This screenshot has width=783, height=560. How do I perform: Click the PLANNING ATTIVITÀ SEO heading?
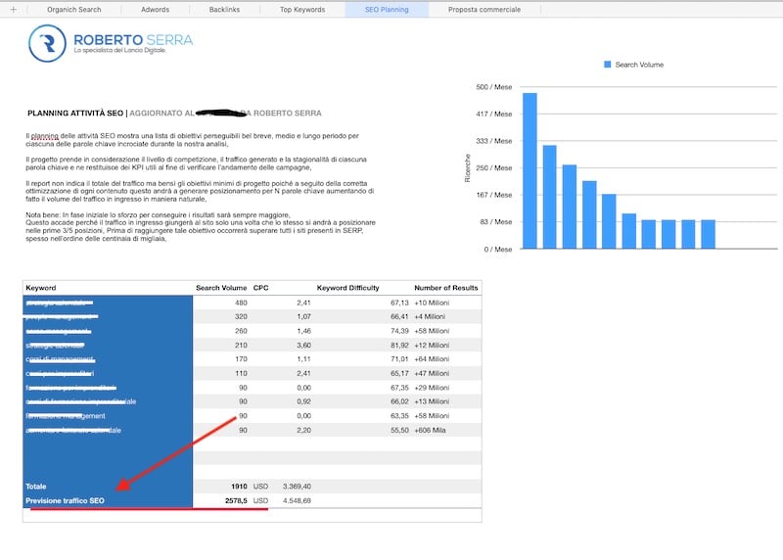(x=75, y=114)
